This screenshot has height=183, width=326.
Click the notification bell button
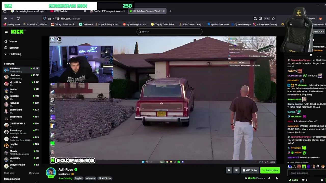[x=229, y=170]
